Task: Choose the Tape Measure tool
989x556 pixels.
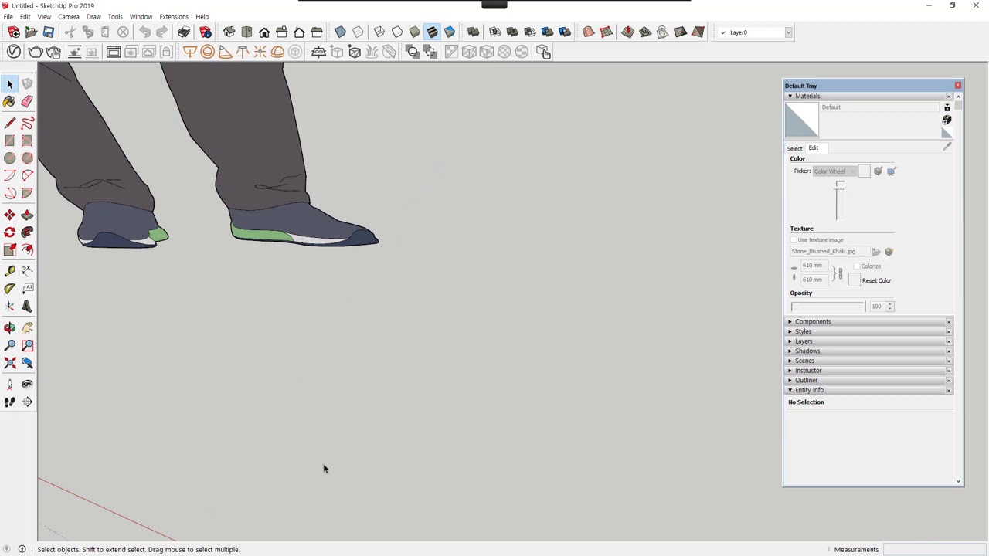Action: pyautogui.click(x=9, y=271)
